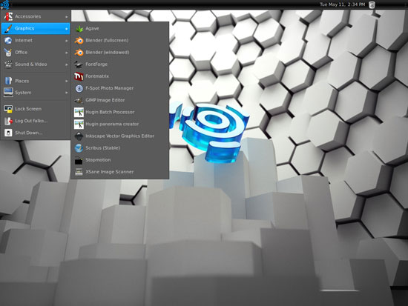
Task: Click the FontForge icon
Action: click(79, 64)
